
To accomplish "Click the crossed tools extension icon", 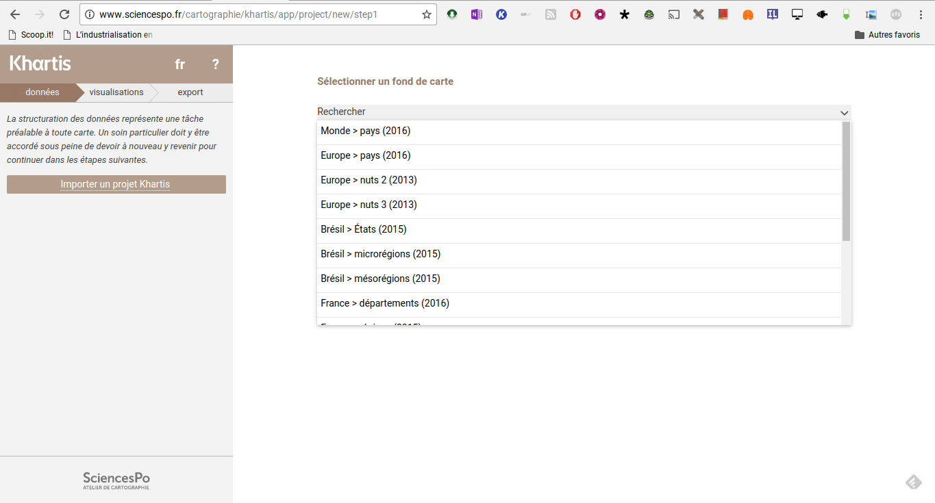I will tap(699, 14).
